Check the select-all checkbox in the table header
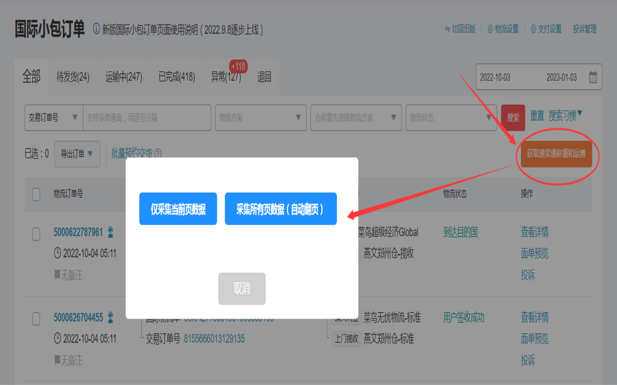Viewport: 617px width, 385px height. click(36, 194)
